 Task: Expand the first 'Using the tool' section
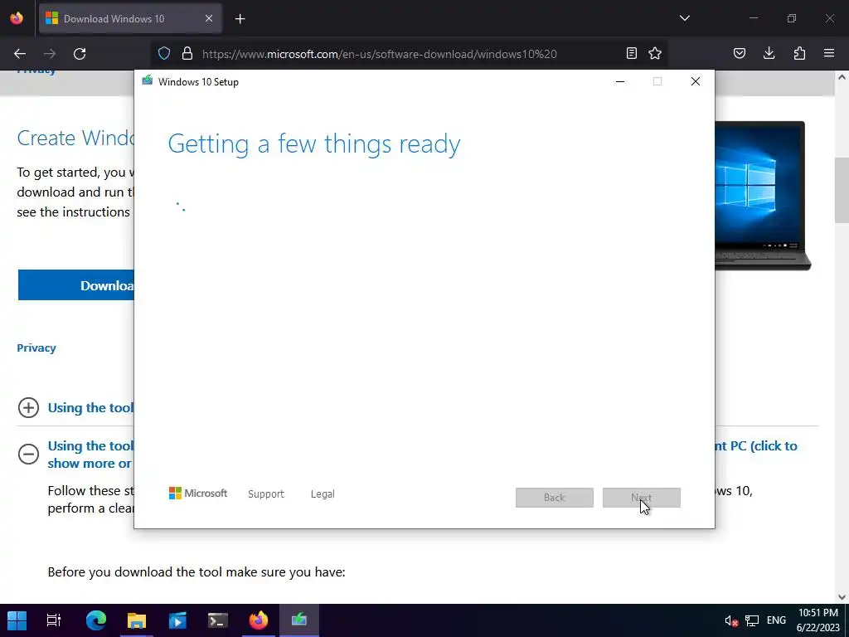(28, 408)
